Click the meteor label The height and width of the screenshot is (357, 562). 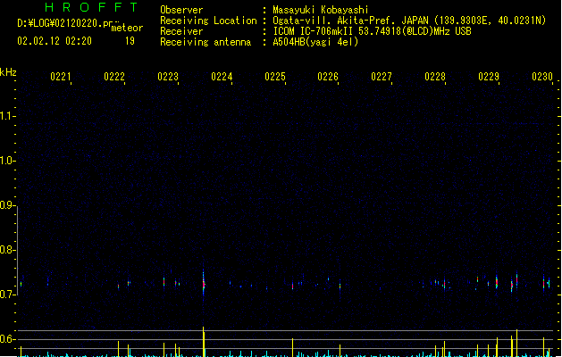coord(127,28)
